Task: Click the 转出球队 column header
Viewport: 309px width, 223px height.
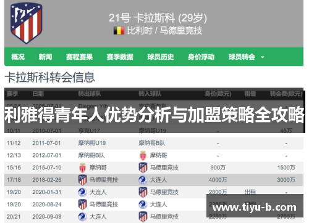Action: pyautogui.click(x=90, y=94)
